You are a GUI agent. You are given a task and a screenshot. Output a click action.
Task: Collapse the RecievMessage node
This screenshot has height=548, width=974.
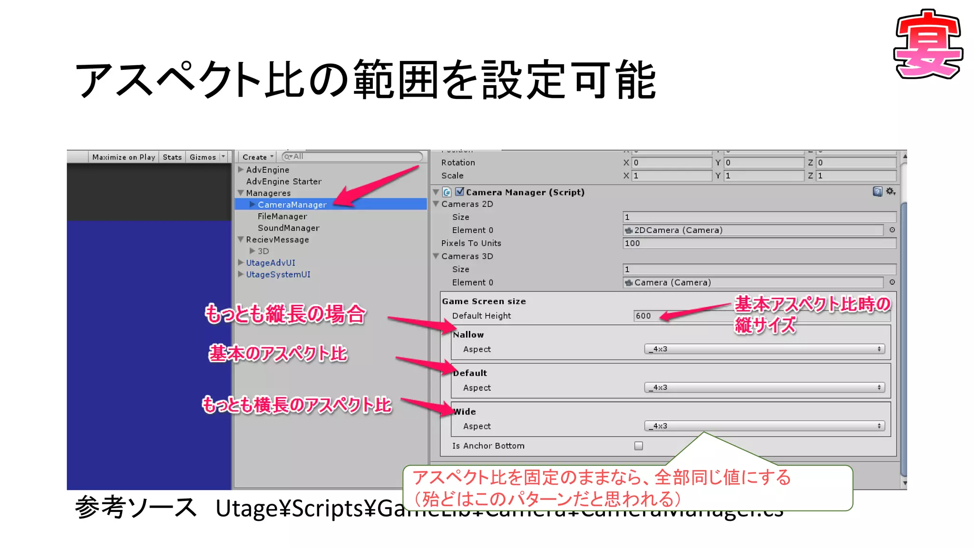[241, 239]
